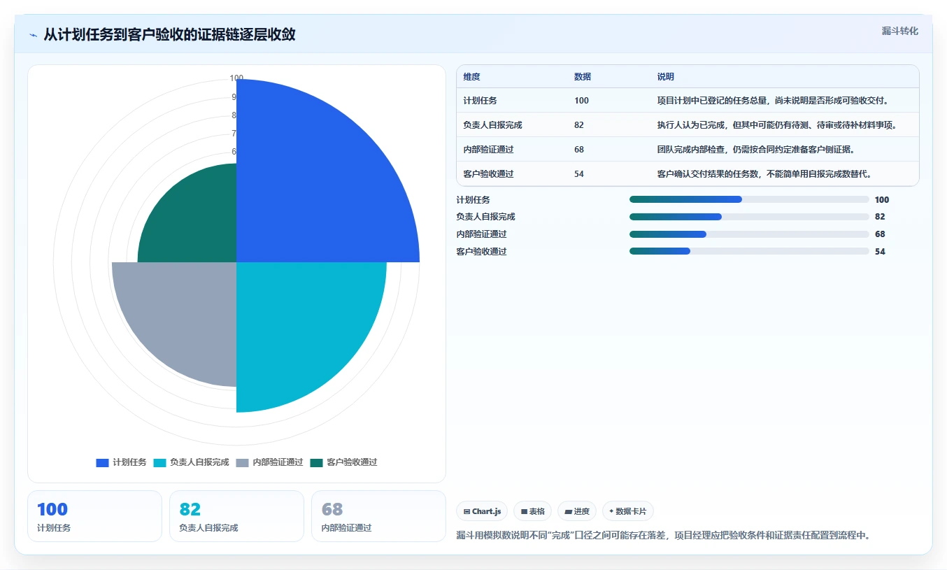This screenshot has width=947, height=570.
Task: Click the 内部验证通过 label beside its progress bar
Action: (481, 234)
